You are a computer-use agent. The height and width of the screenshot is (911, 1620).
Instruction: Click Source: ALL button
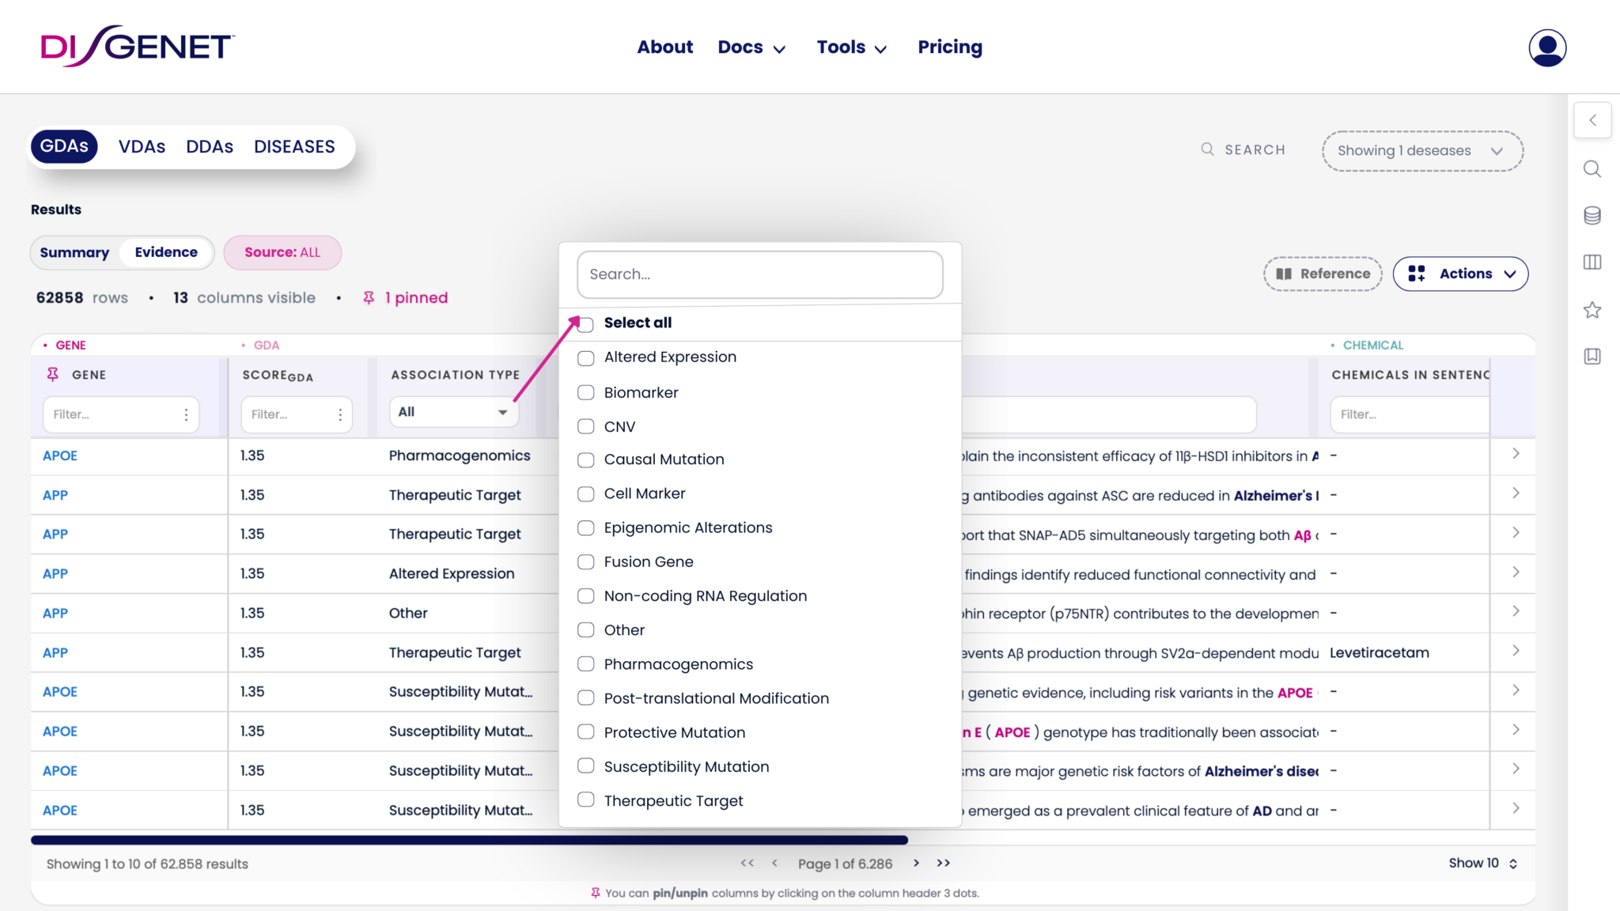click(x=282, y=252)
